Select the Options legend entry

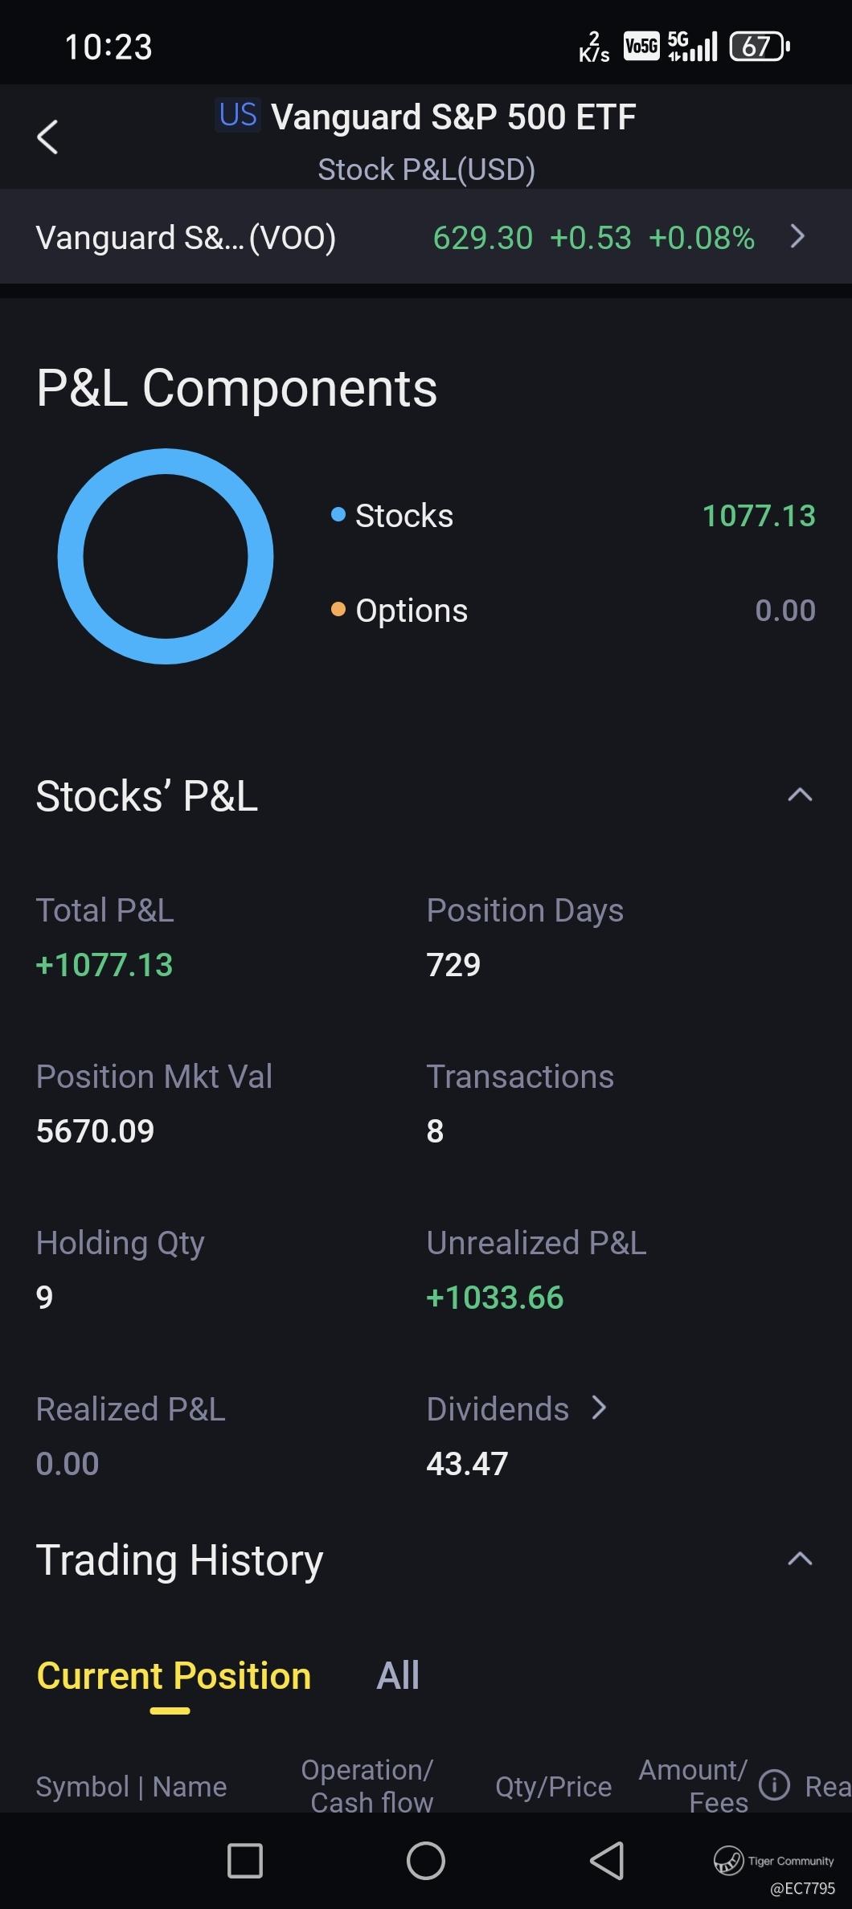point(411,611)
